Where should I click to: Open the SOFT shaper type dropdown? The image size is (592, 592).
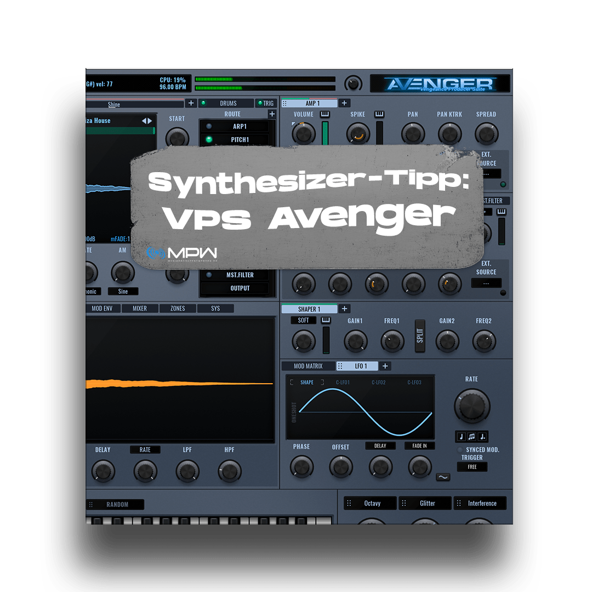tap(304, 320)
